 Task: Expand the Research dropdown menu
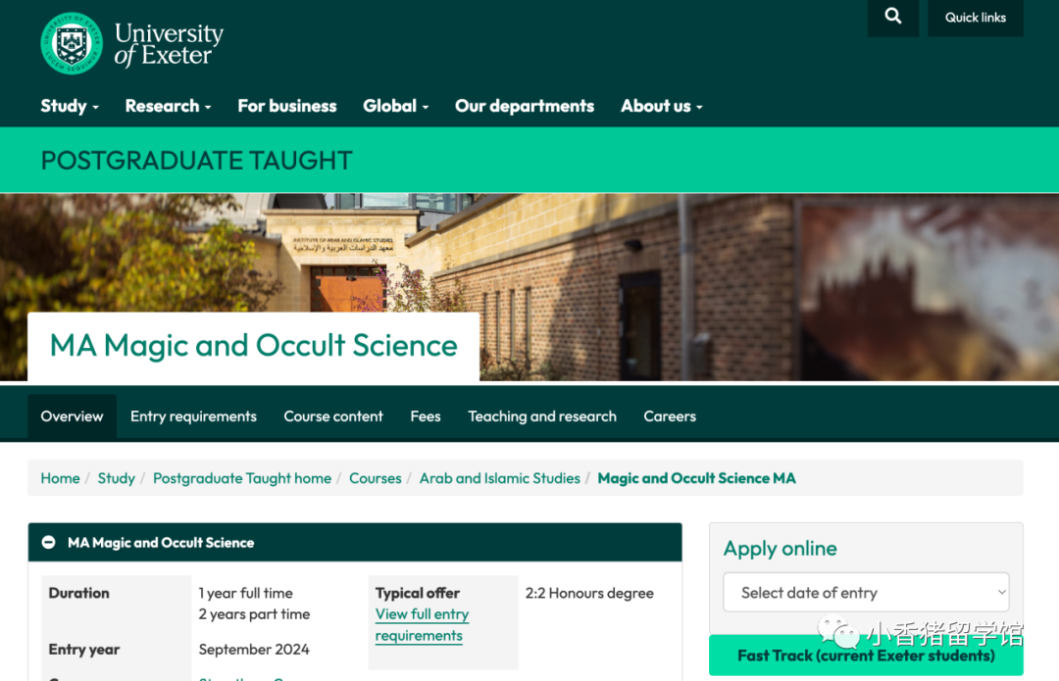tap(169, 106)
